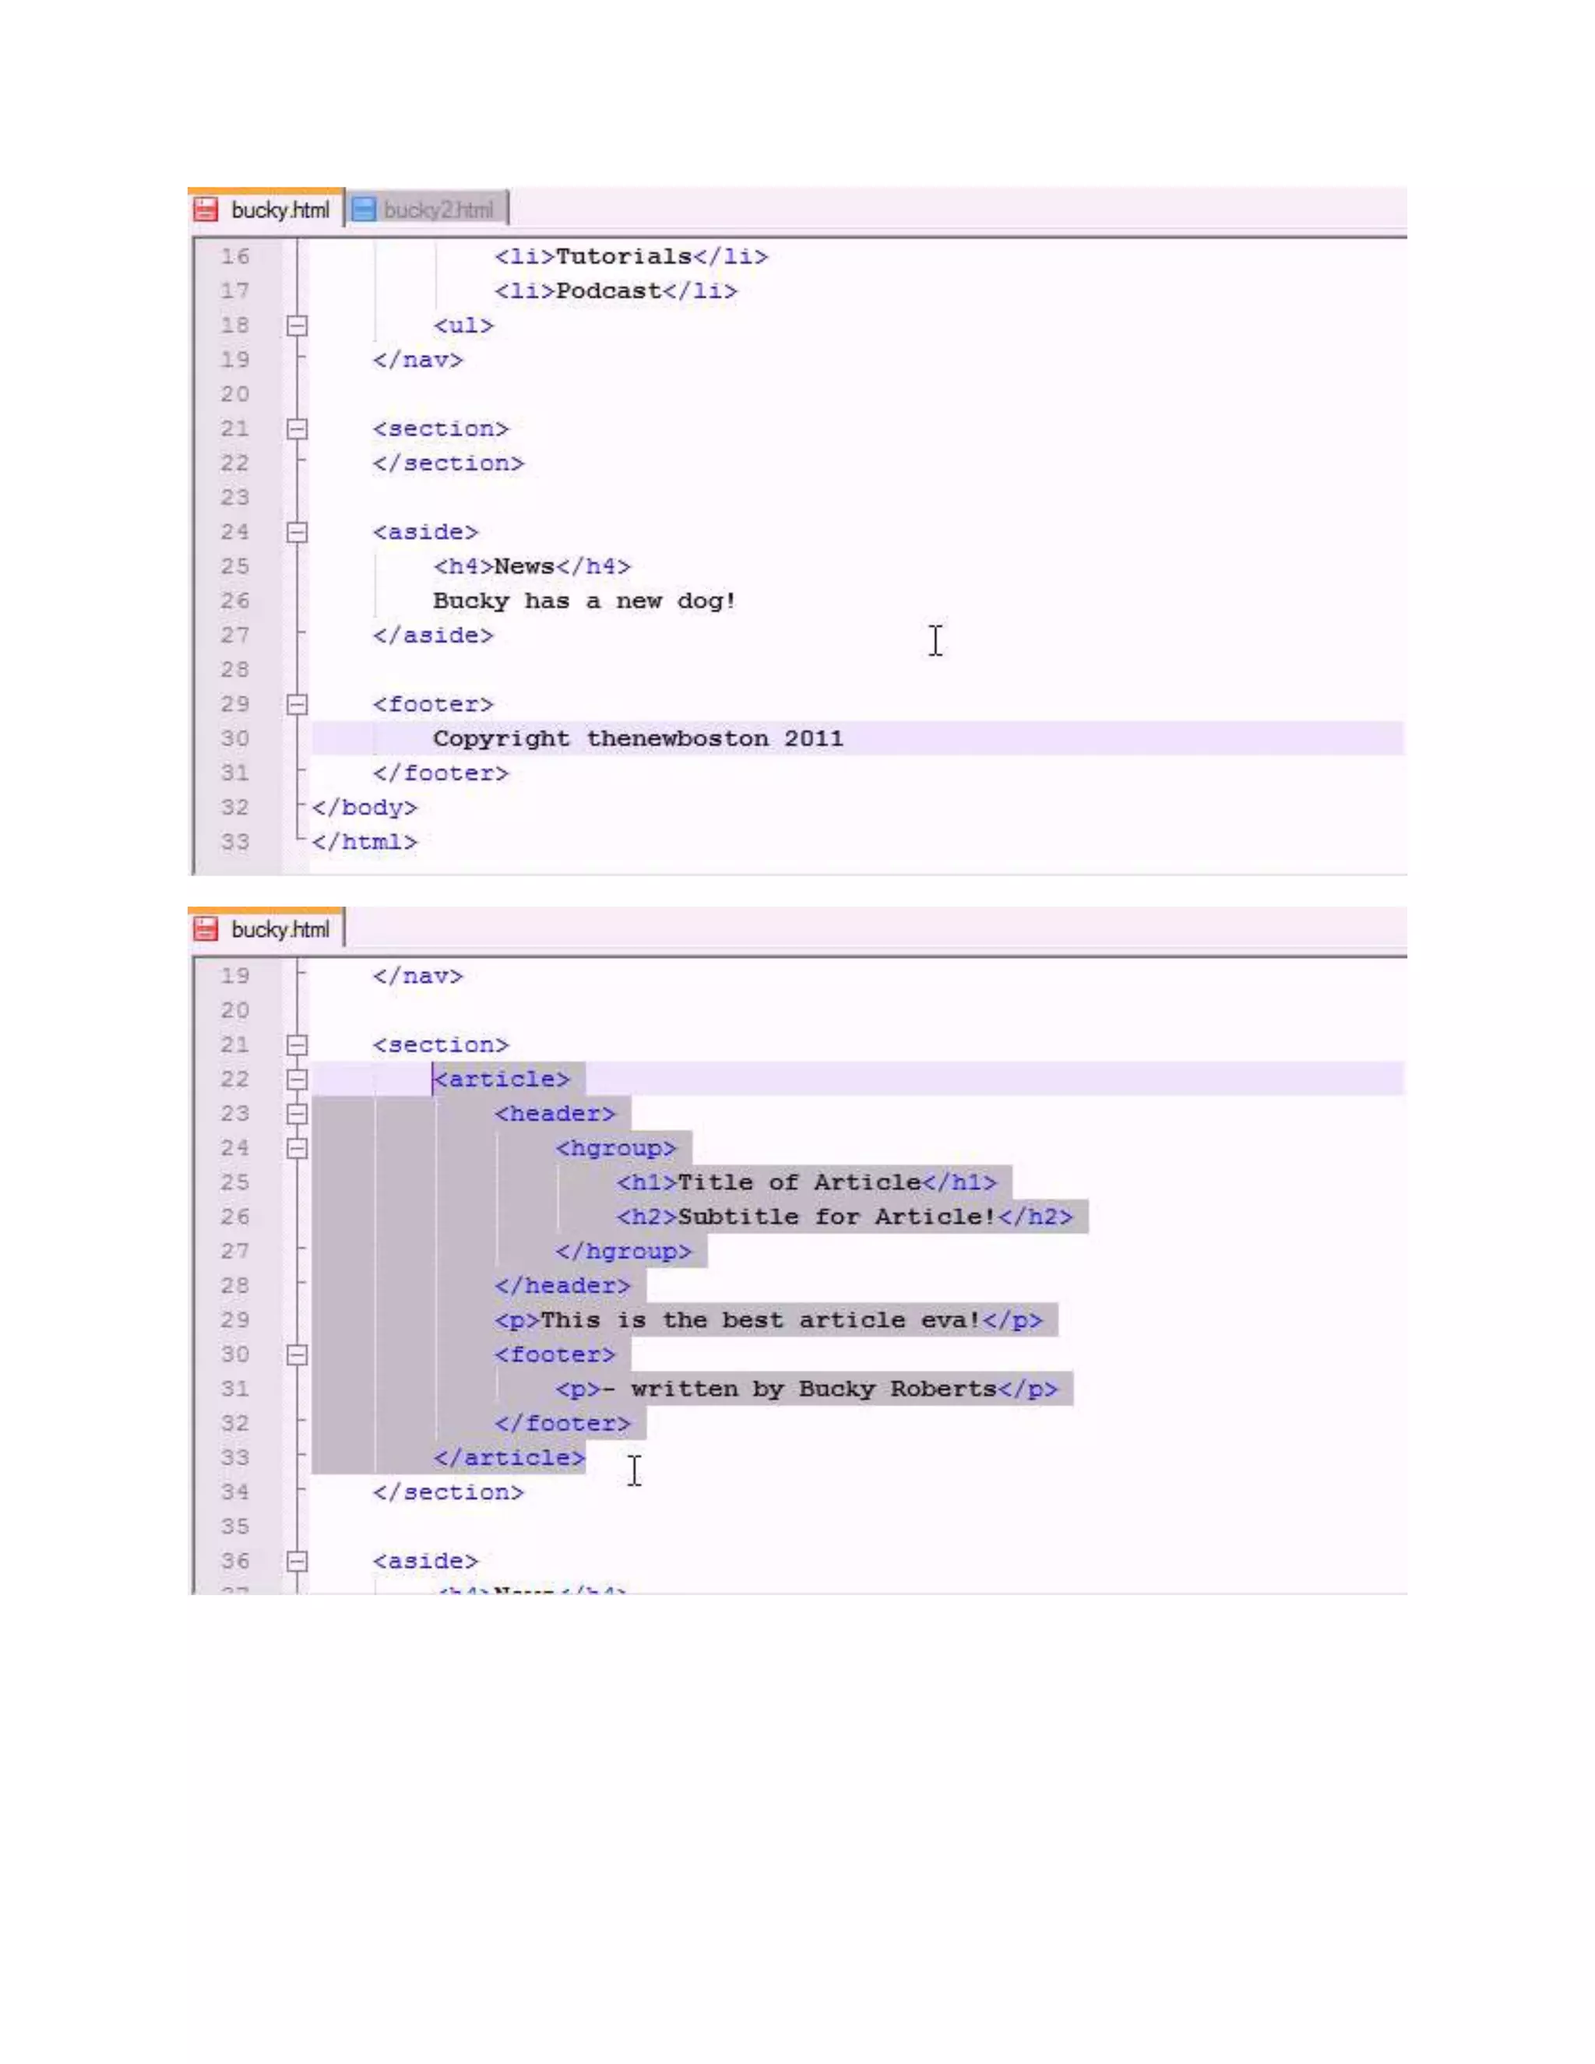
Task: Click the closing </article> tag
Action: [509, 1458]
